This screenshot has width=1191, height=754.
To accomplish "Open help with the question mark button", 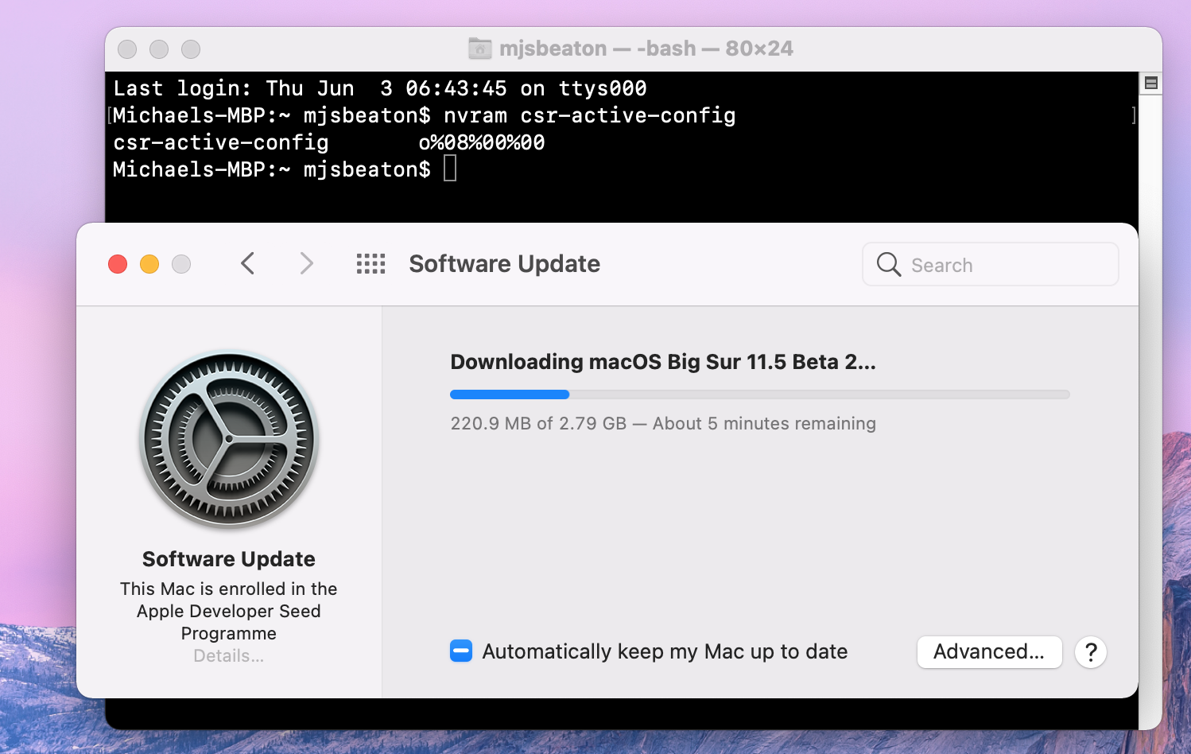I will click(1091, 652).
